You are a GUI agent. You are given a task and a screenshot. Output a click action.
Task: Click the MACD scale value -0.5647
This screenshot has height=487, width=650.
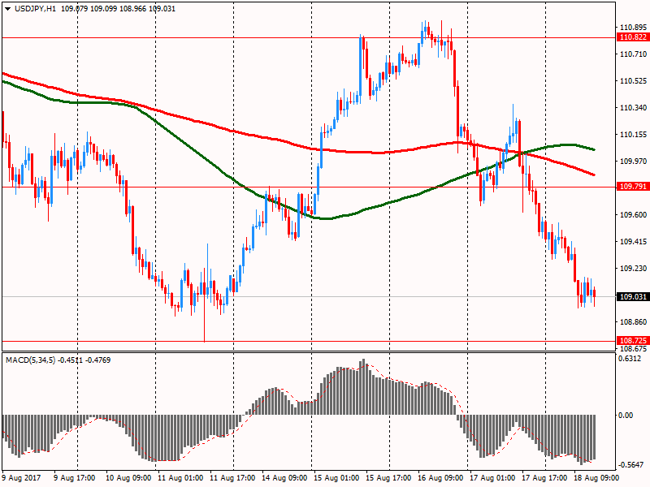[x=630, y=464]
